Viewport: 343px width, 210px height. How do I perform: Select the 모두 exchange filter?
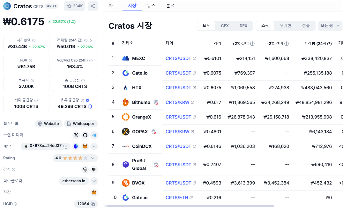(206, 26)
